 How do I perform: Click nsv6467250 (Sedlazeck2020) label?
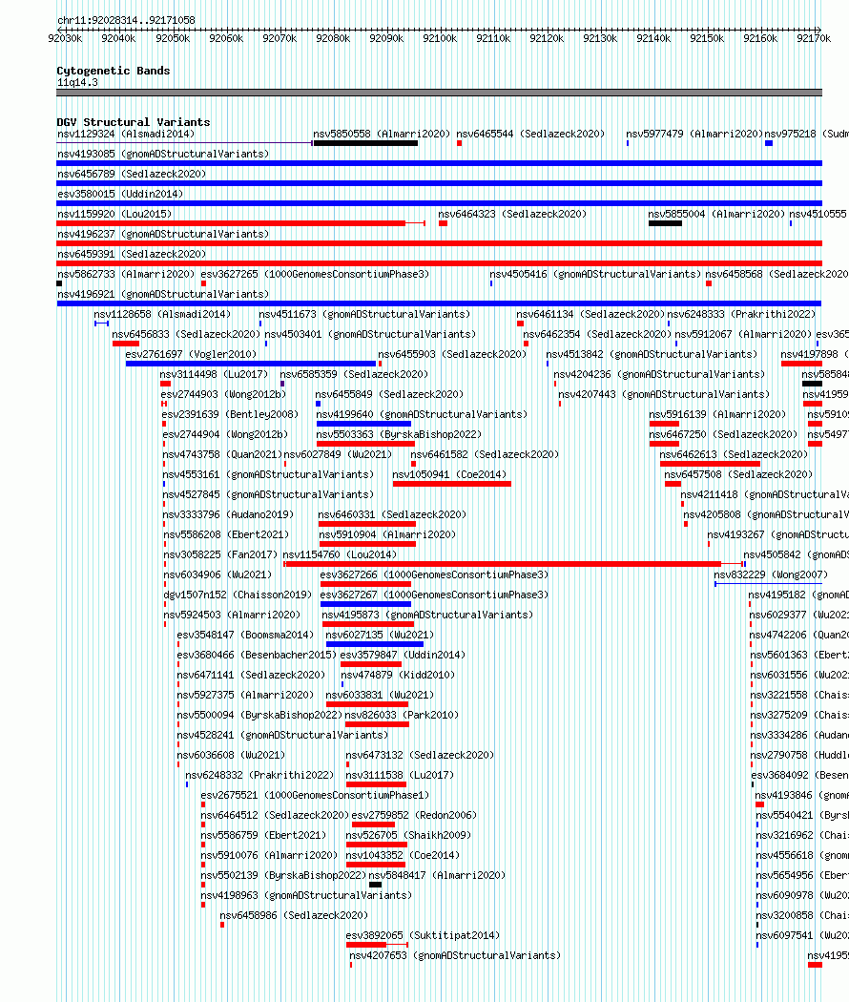click(x=723, y=434)
